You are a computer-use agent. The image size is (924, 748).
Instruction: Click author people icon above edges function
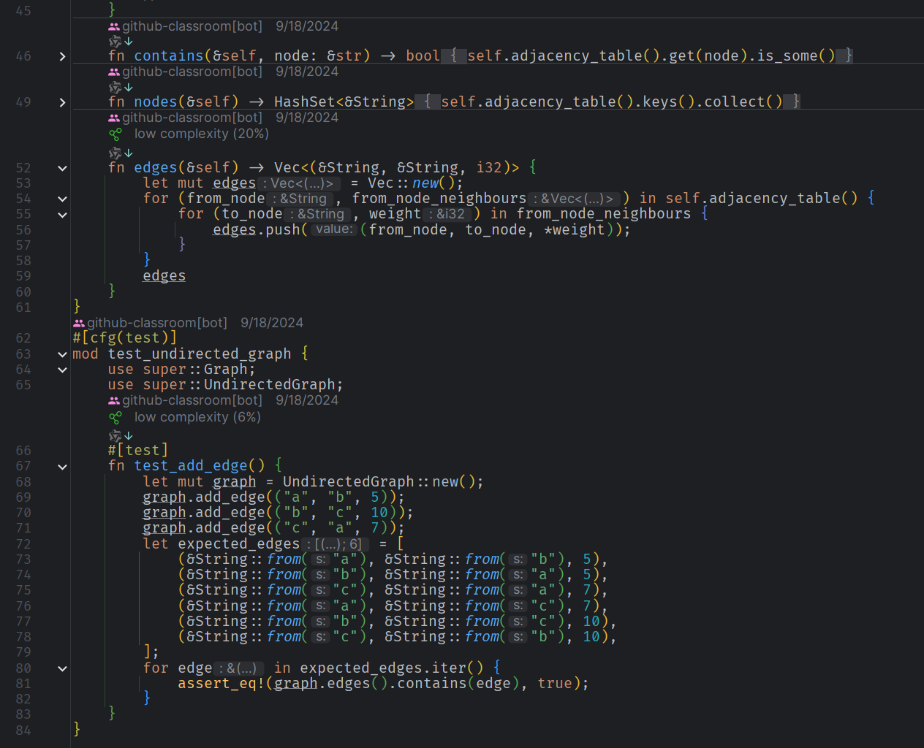pyautogui.click(x=114, y=118)
